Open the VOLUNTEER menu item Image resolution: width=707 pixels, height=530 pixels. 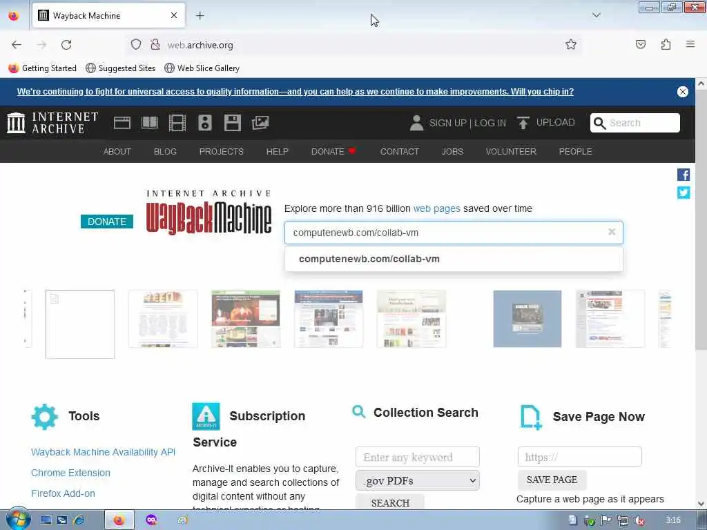511,151
